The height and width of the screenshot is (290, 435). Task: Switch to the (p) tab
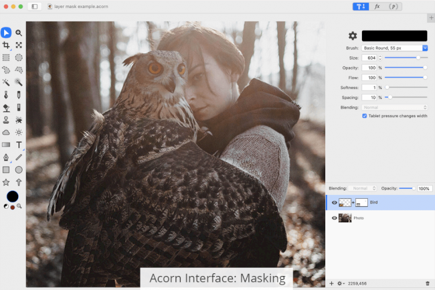tap(394, 7)
